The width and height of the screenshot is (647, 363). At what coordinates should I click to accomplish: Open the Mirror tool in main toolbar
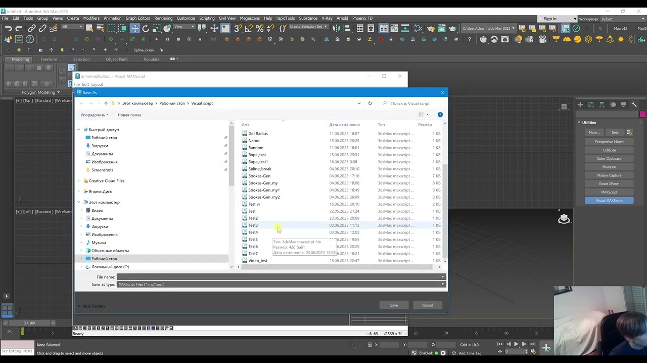point(337,29)
